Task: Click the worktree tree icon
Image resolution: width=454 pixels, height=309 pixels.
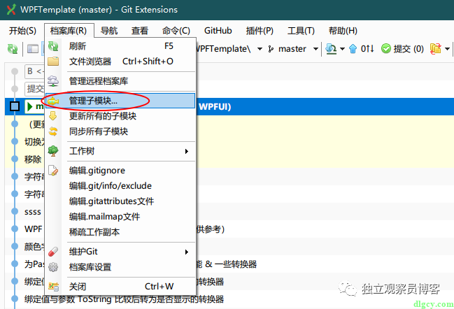Action: pos(53,151)
